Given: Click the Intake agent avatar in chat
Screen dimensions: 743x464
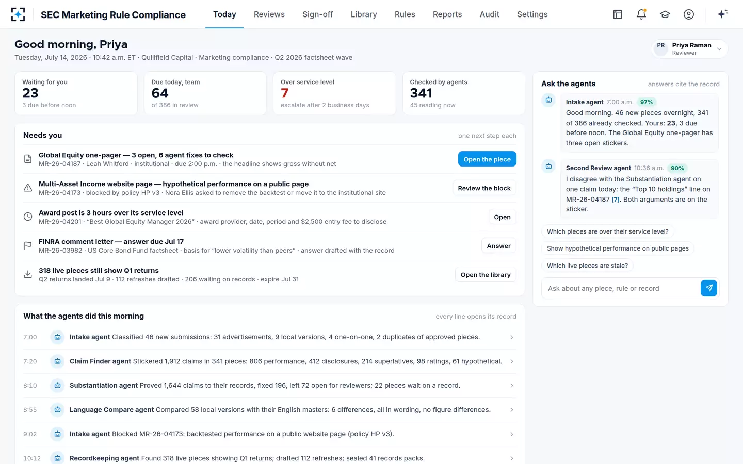Looking at the screenshot, I should (x=548, y=100).
